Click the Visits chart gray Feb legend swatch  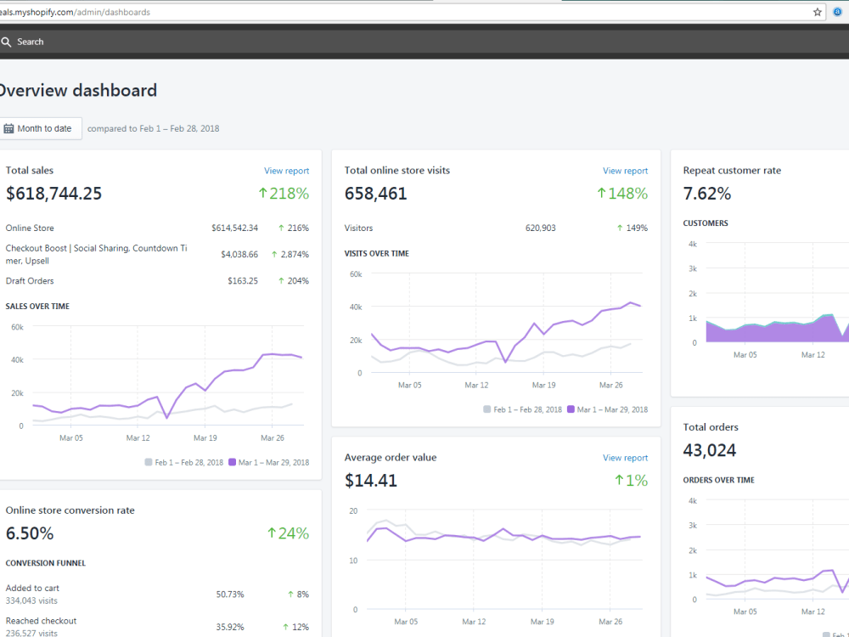coord(486,409)
